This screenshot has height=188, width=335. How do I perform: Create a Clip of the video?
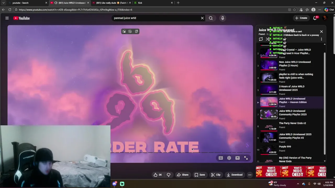click(x=216, y=175)
